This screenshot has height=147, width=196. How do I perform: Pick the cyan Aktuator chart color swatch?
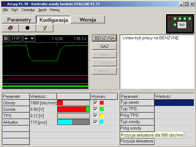[102, 122]
